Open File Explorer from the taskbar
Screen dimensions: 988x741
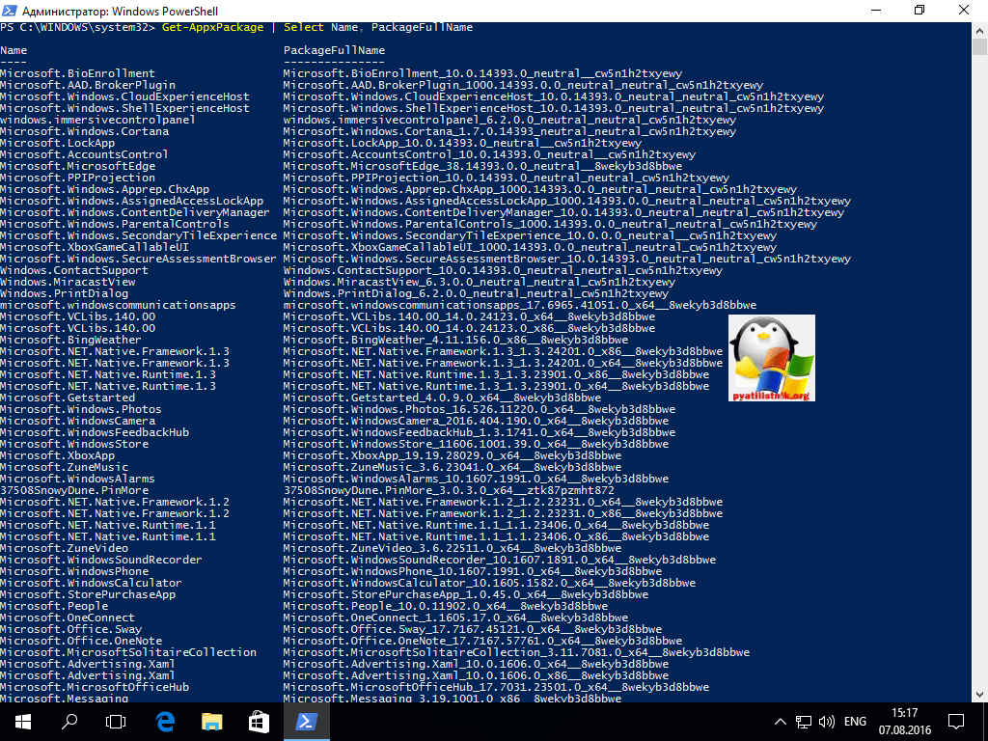point(211,722)
